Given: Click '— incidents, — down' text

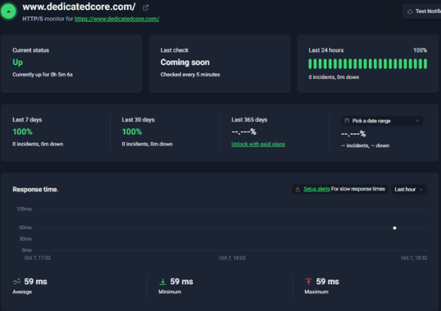Looking at the screenshot, I should coord(365,146).
